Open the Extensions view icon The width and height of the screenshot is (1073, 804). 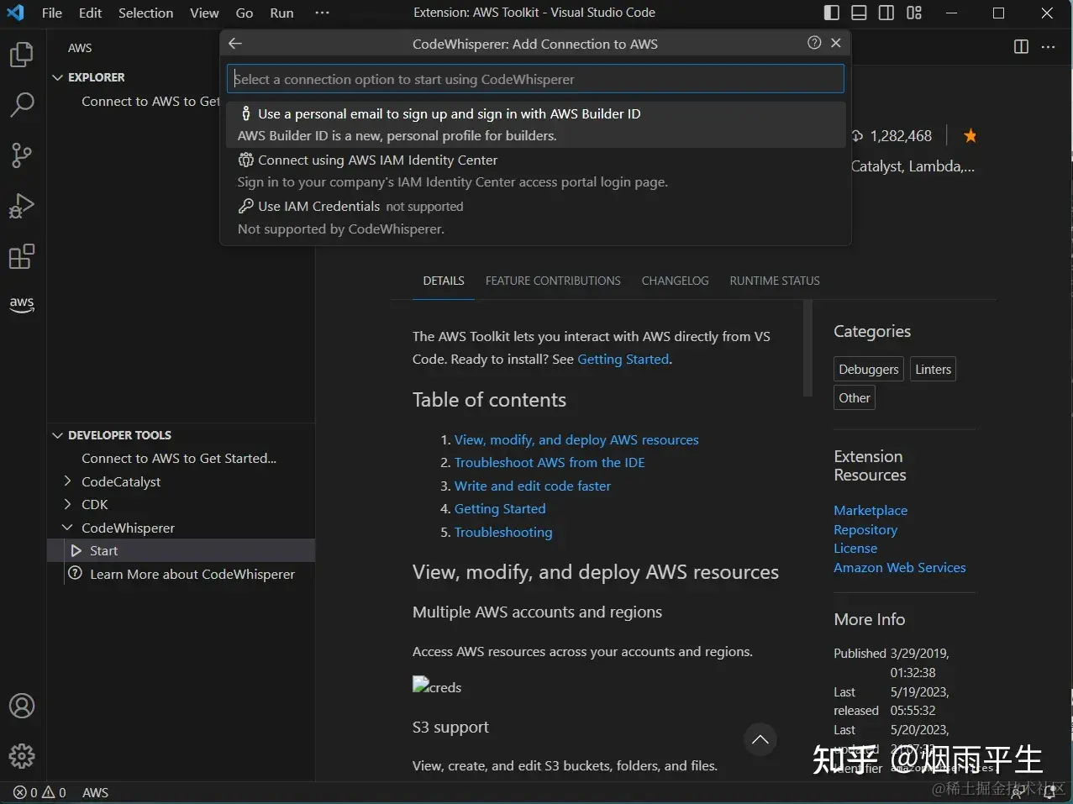(x=21, y=256)
